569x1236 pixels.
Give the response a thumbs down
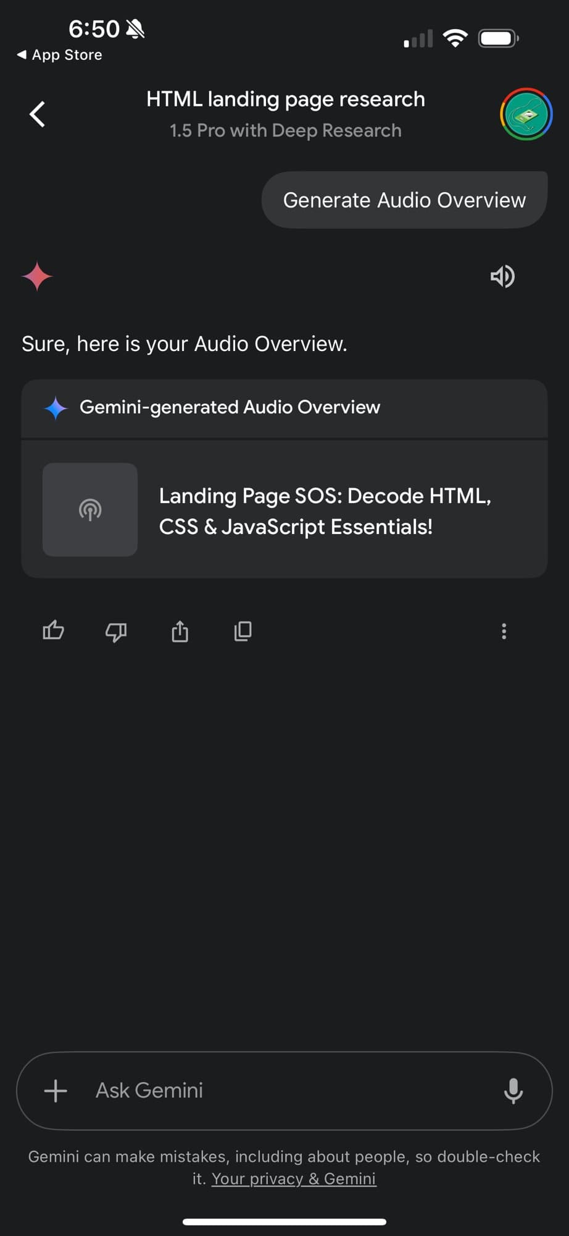(x=117, y=631)
